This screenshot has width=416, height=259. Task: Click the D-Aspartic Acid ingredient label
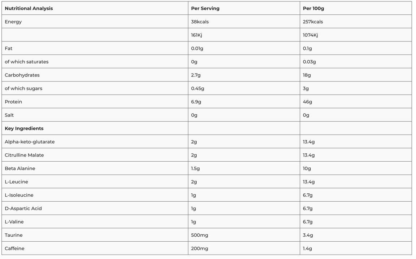[23, 208]
